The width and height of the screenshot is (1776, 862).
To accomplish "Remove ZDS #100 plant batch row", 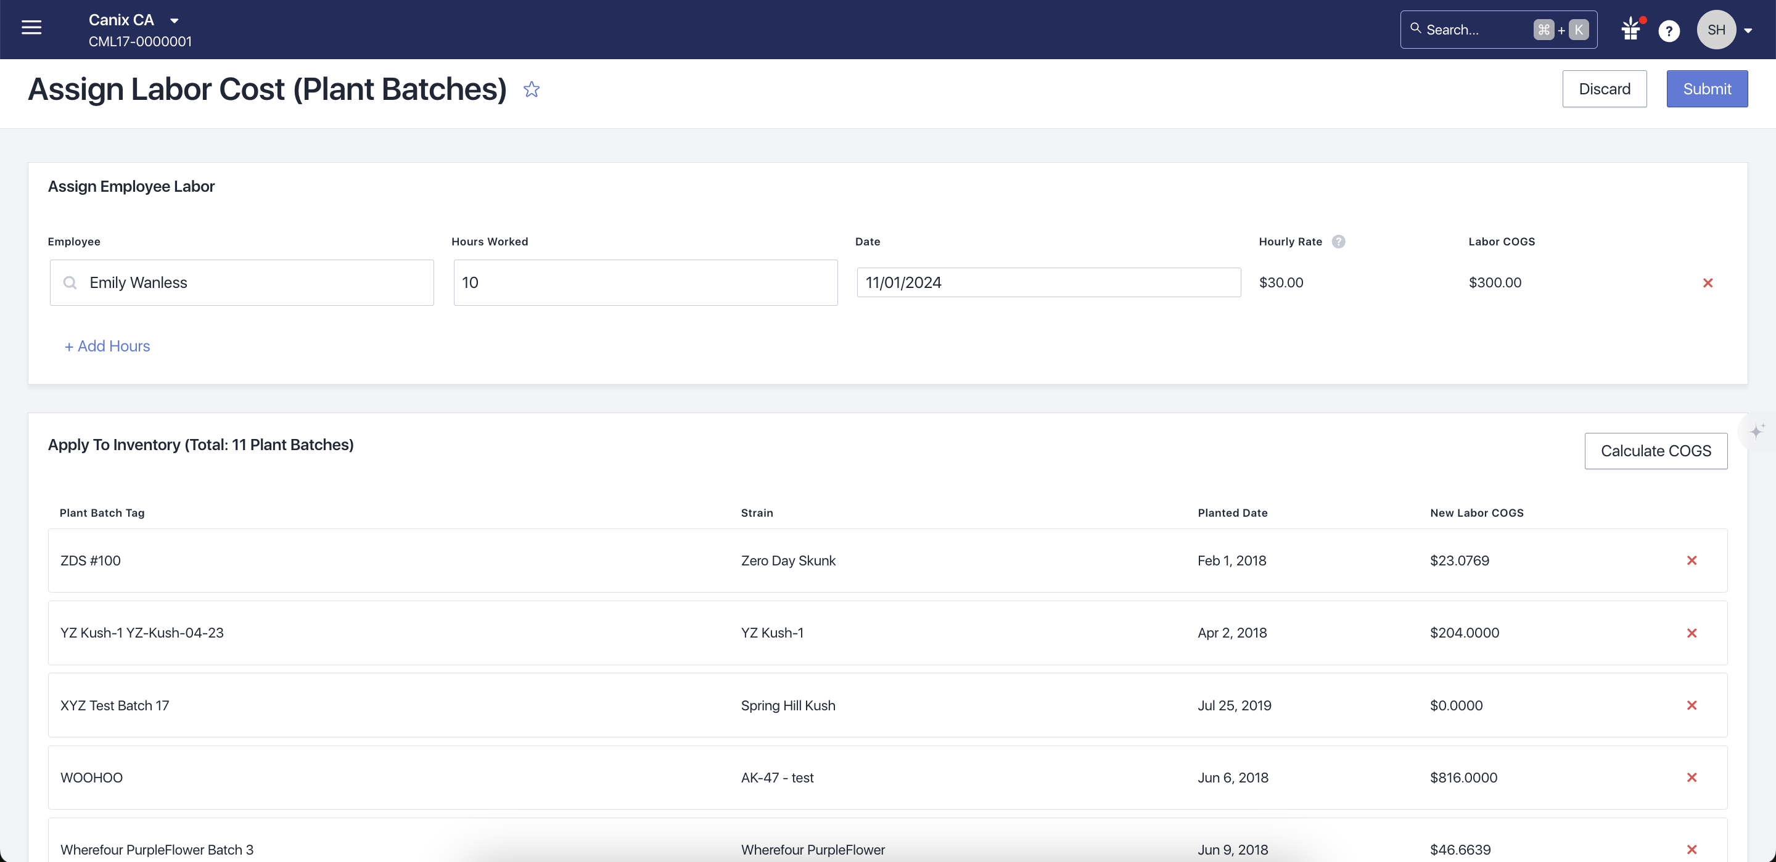I will click(1691, 560).
